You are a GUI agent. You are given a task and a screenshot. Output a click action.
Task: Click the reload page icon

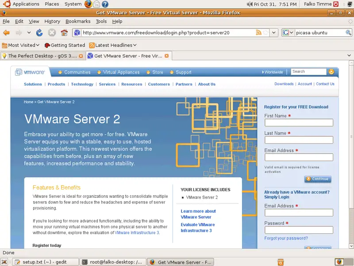click(x=39, y=33)
